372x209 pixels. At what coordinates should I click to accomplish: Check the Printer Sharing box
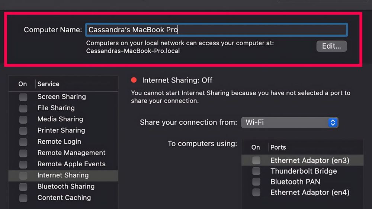(23, 131)
